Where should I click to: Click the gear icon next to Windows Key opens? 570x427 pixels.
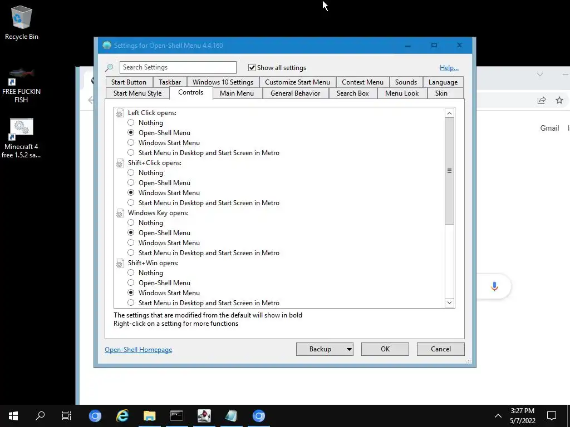(x=120, y=213)
